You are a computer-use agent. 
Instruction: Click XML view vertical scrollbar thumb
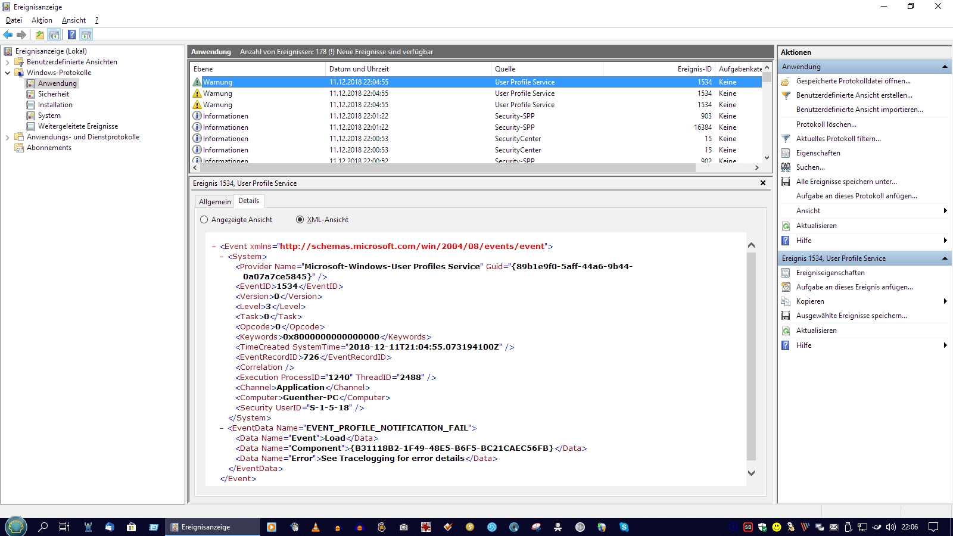click(x=751, y=356)
